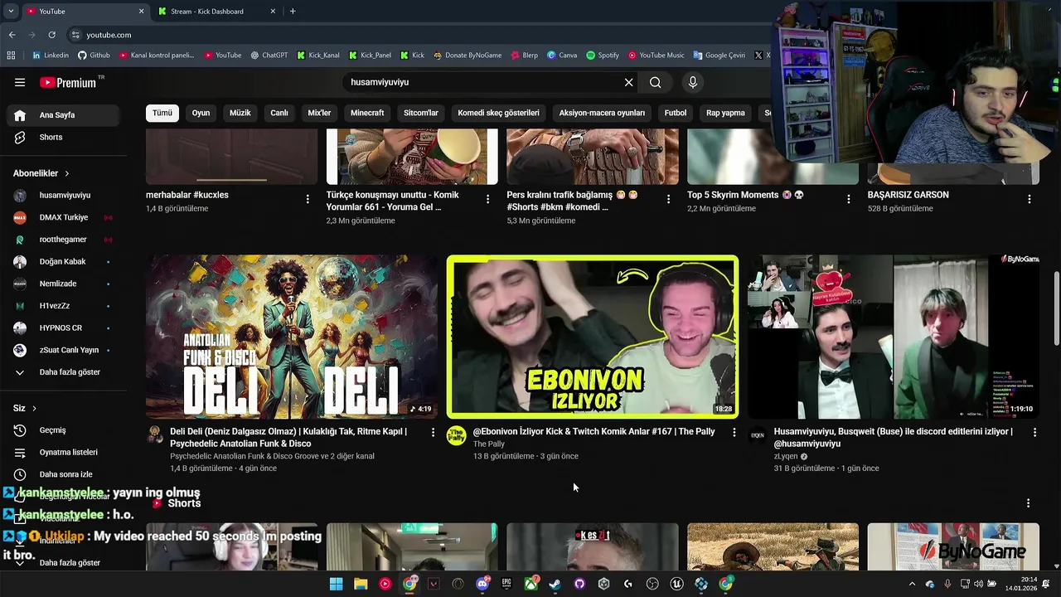Open a new browser tab
This screenshot has height=597, width=1061.
tap(293, 12)
